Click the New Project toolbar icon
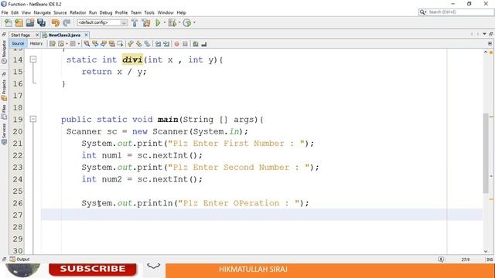The height and width of the screenshot is (278, 495). [19, 22]
